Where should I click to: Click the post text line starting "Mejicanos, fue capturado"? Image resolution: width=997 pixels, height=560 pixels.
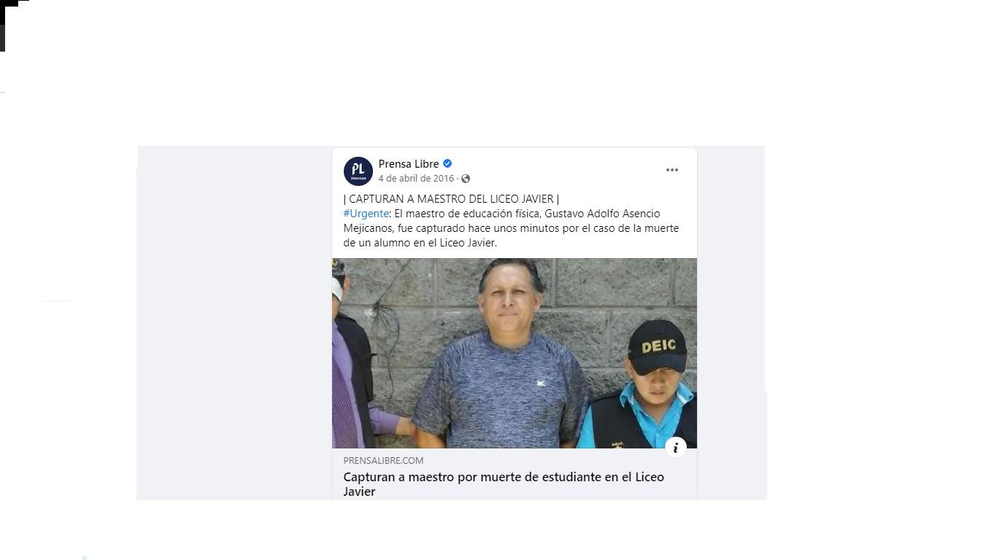511,228
